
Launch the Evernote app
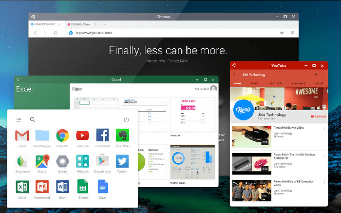coord(122,135)
